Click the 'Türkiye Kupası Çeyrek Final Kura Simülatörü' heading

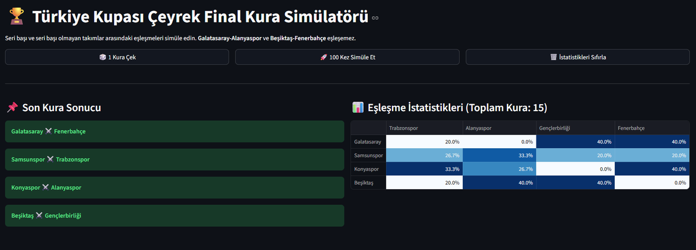click(x=200, y=18)
